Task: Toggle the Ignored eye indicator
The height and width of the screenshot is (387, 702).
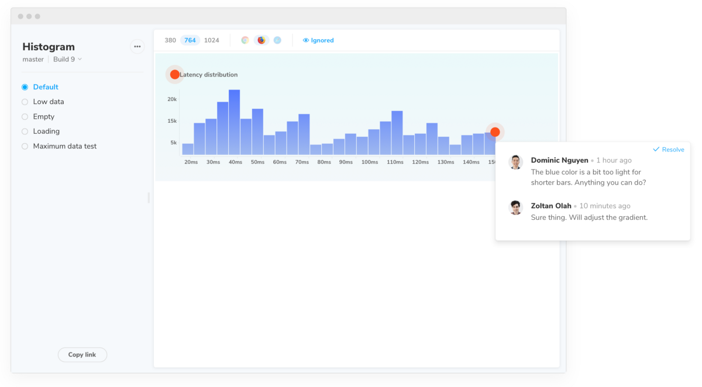Action: tap(318, 40)
